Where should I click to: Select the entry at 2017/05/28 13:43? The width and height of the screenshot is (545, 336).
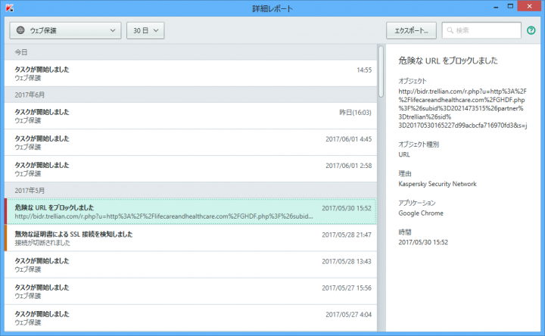[x=191, y=265]
